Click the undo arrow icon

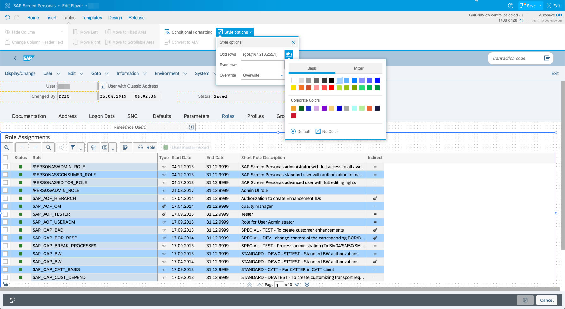pos(8,18)
